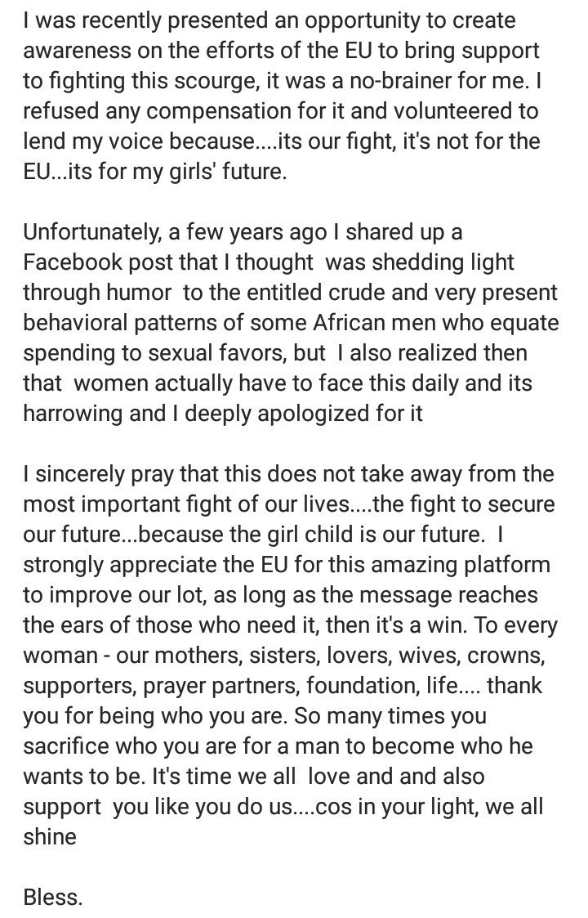
Task: Click the word 'harrowing' in second paragraph
Action: (x=73, y=414)
